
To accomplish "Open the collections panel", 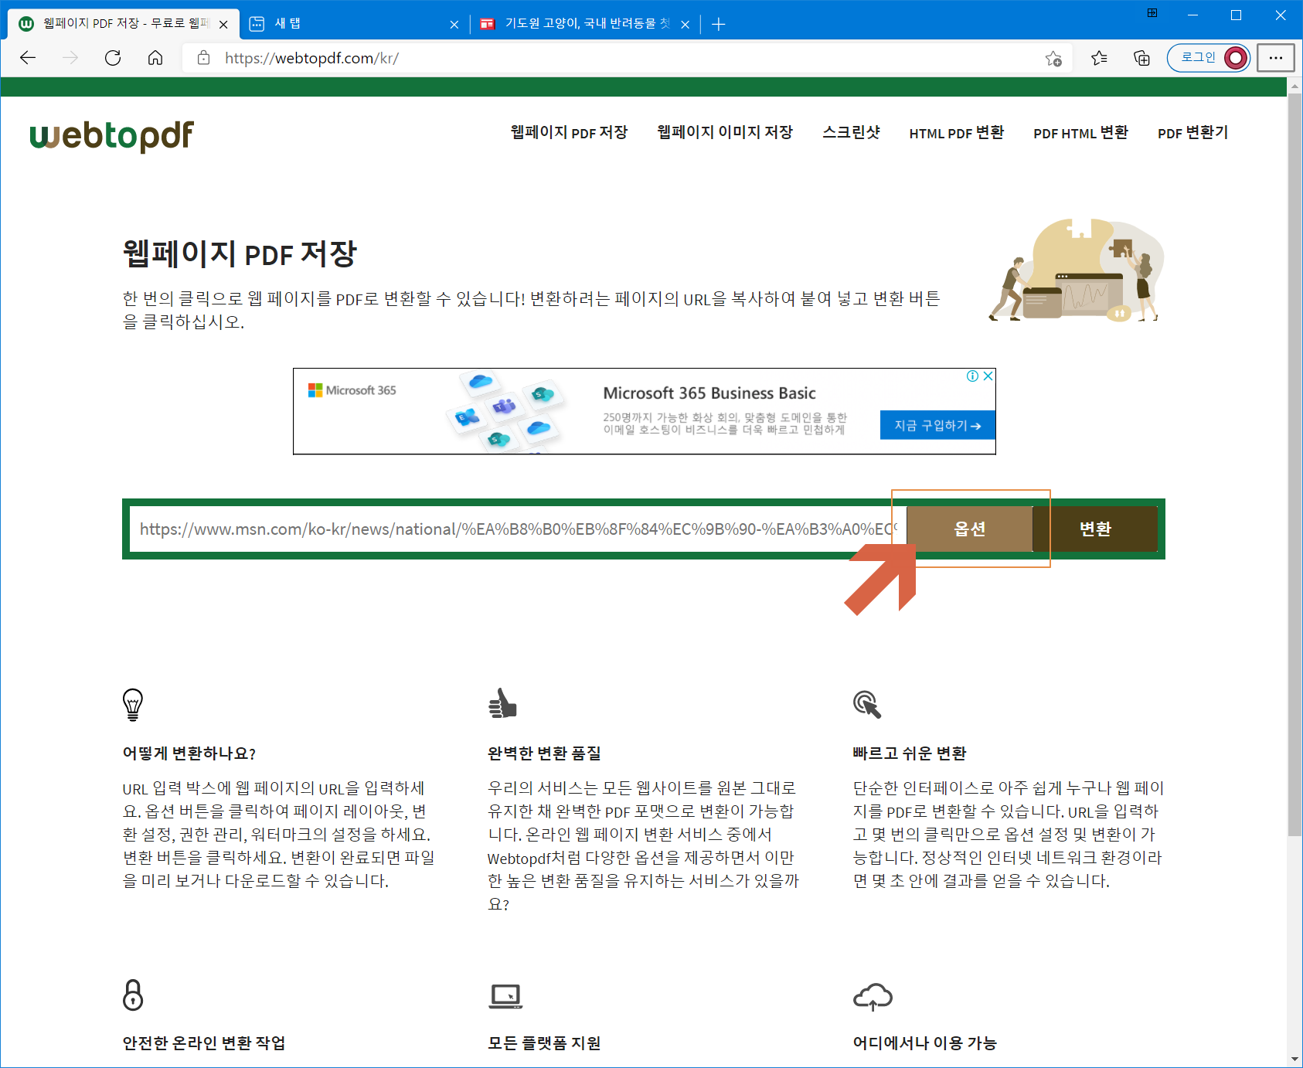I will pyautogui.click(x=1141, y=58).
